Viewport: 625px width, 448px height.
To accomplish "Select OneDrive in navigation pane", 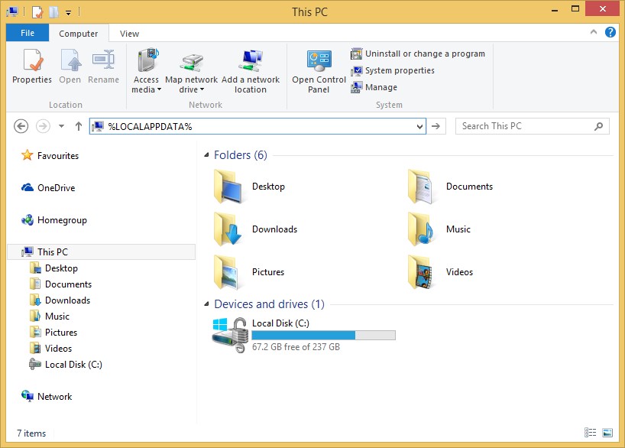I will (48, 187).
